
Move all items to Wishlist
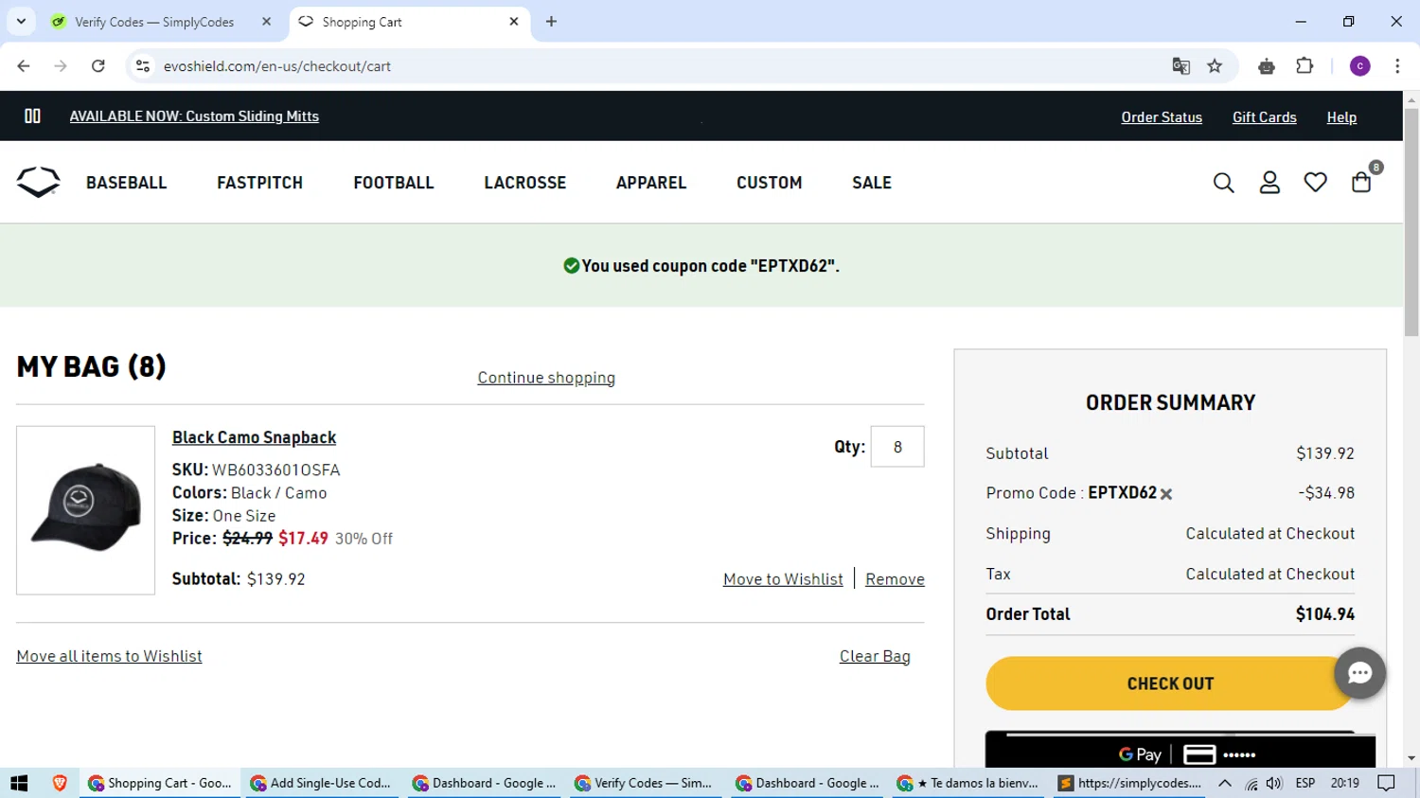(109, 656)
